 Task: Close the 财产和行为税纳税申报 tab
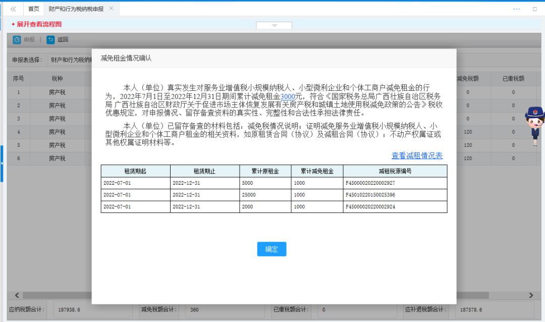(111, 9)
